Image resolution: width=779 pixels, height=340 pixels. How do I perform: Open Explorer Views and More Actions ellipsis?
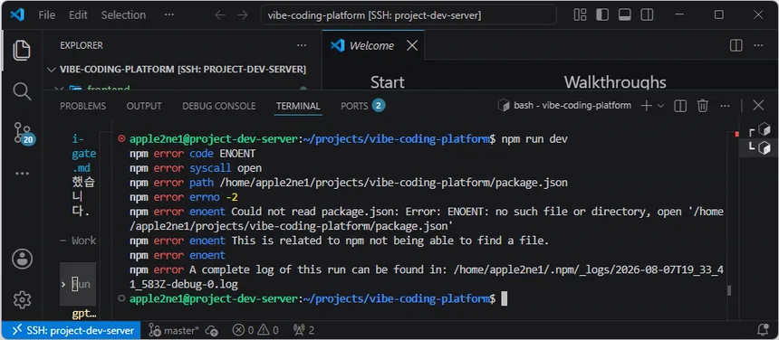click(x=302, y=45)
